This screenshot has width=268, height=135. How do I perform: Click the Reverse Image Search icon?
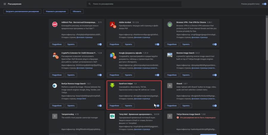click(x=170, y=55)
